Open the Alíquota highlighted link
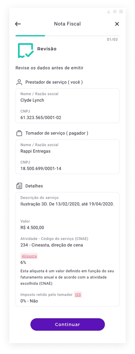The image size is (135, 354). click(29, 256)
